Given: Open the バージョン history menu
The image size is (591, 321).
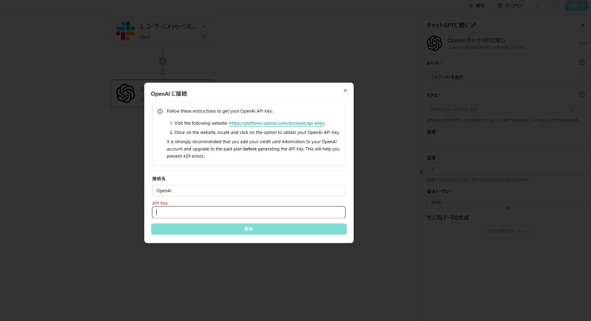Looking at the screenshot, I should click(x=510, y=6).
